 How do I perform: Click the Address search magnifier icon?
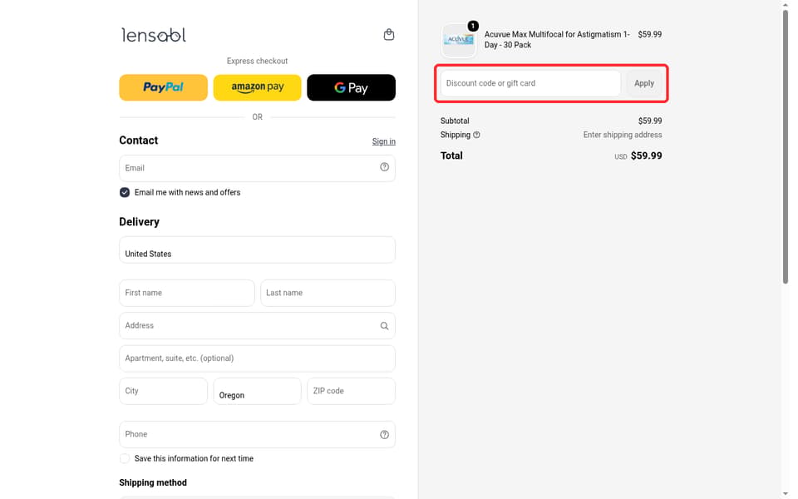pos(384,326)
